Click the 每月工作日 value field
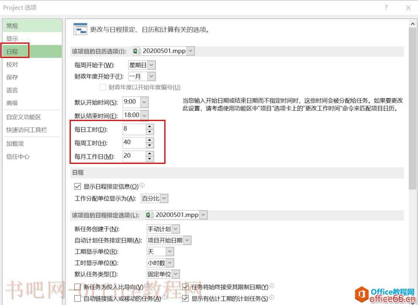The height and width of the screenshot is (305, 418). (x=134, y=156)
